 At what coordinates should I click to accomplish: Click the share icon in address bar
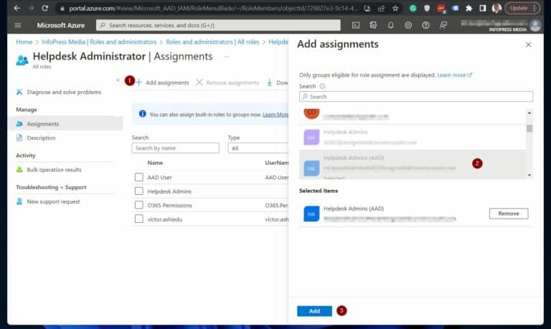pos(381,9)
